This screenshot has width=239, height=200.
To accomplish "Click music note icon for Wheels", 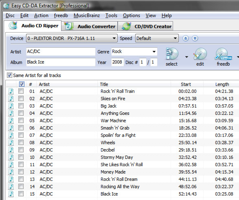I will click(x=11, y=143).
